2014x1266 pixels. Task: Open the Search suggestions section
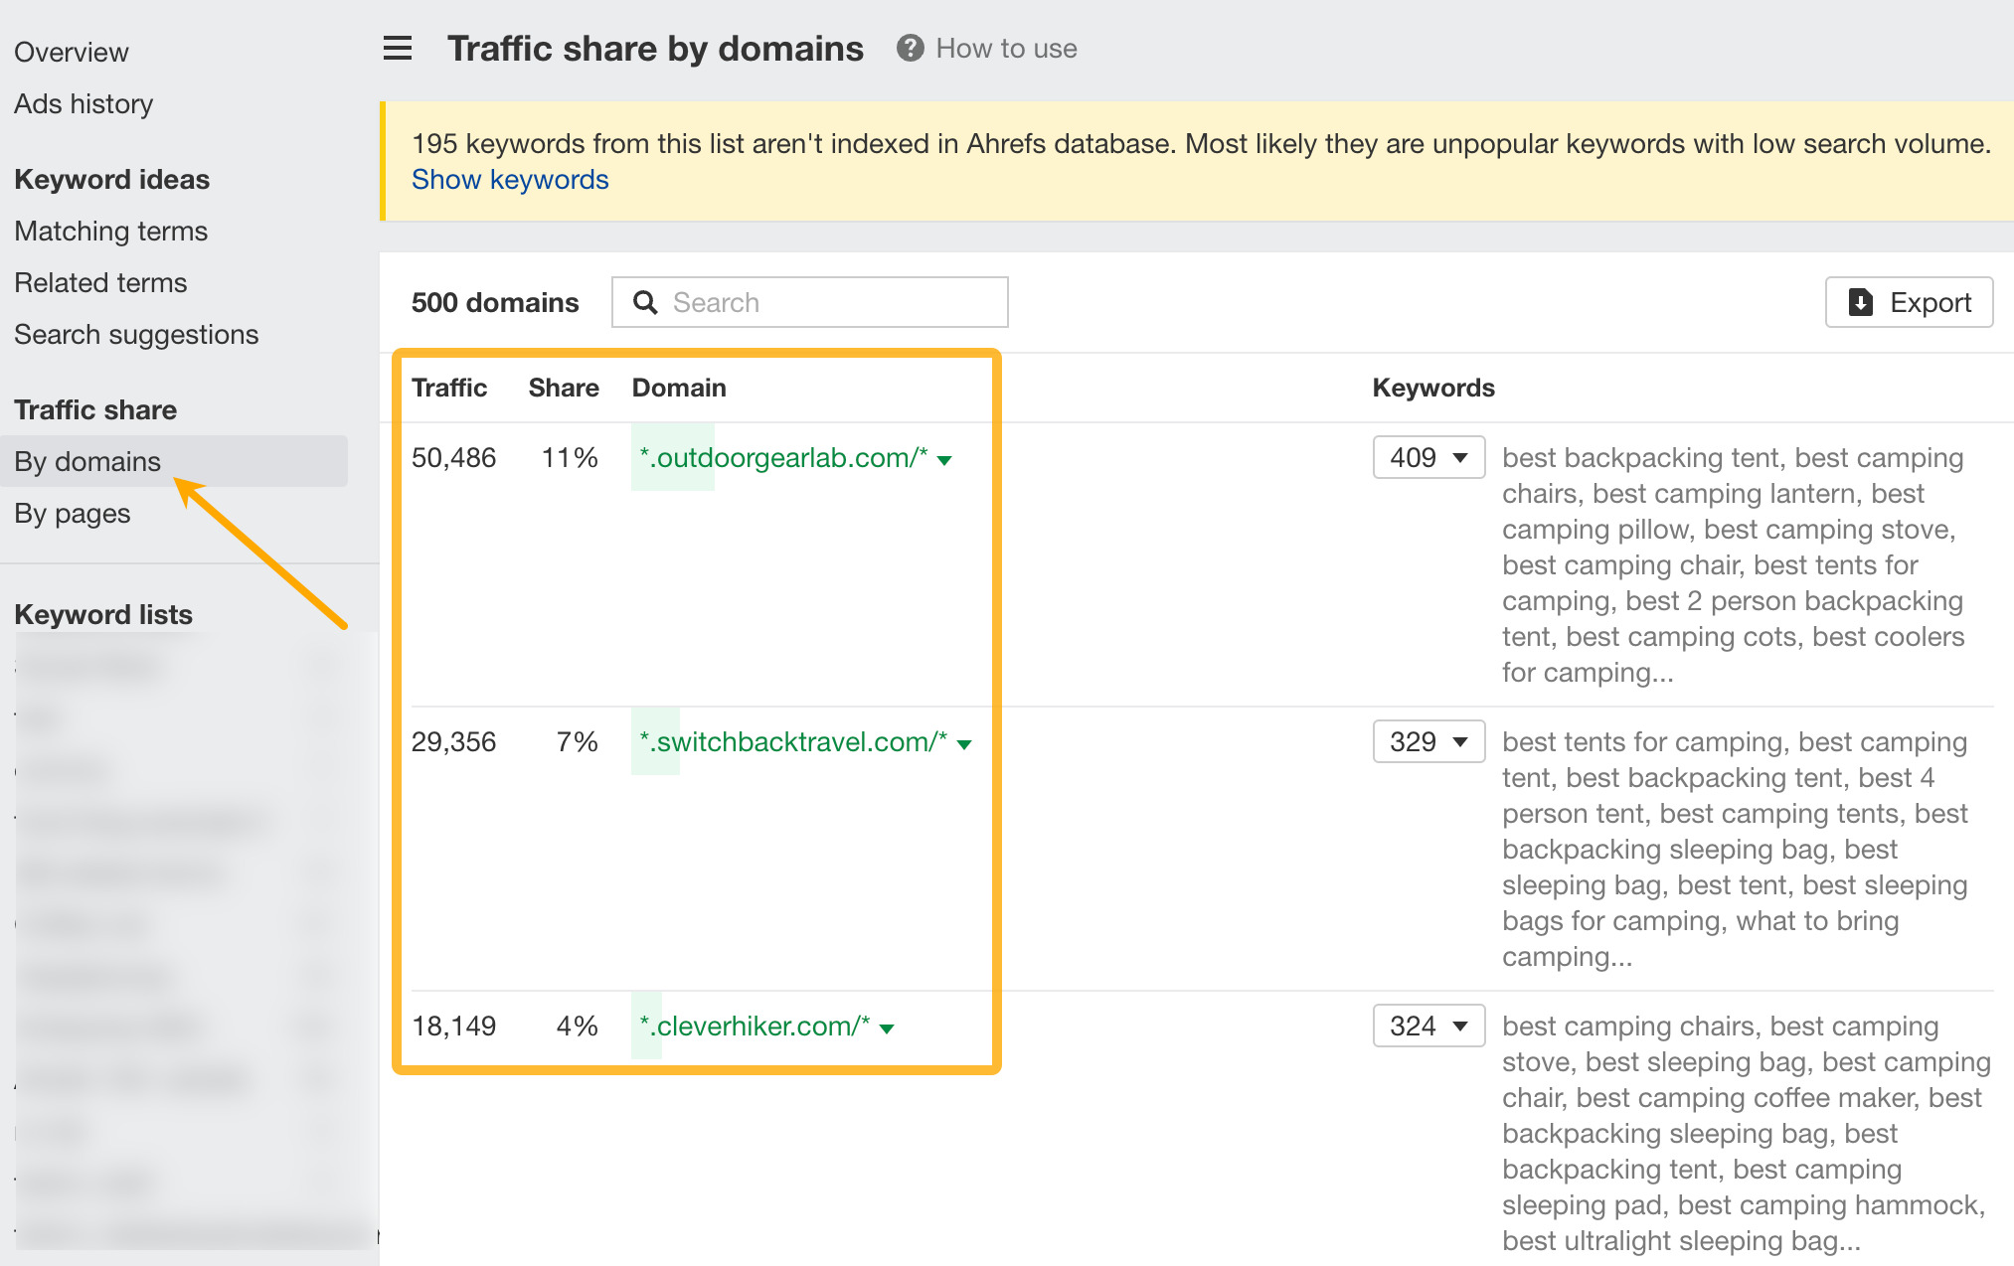[135, 334]
